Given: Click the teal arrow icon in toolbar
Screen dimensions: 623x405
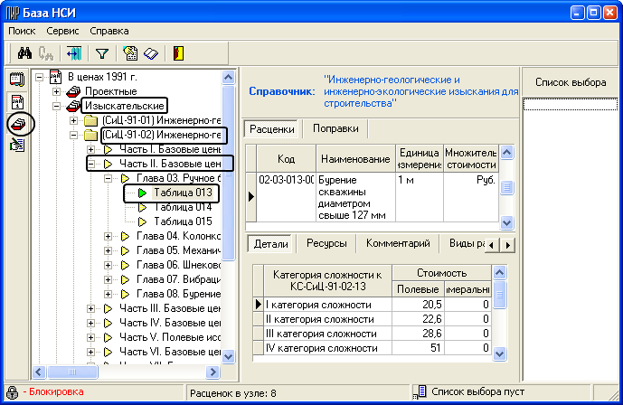Looking at the screenshot, I should pyautogui.click(x=73, y=53).
